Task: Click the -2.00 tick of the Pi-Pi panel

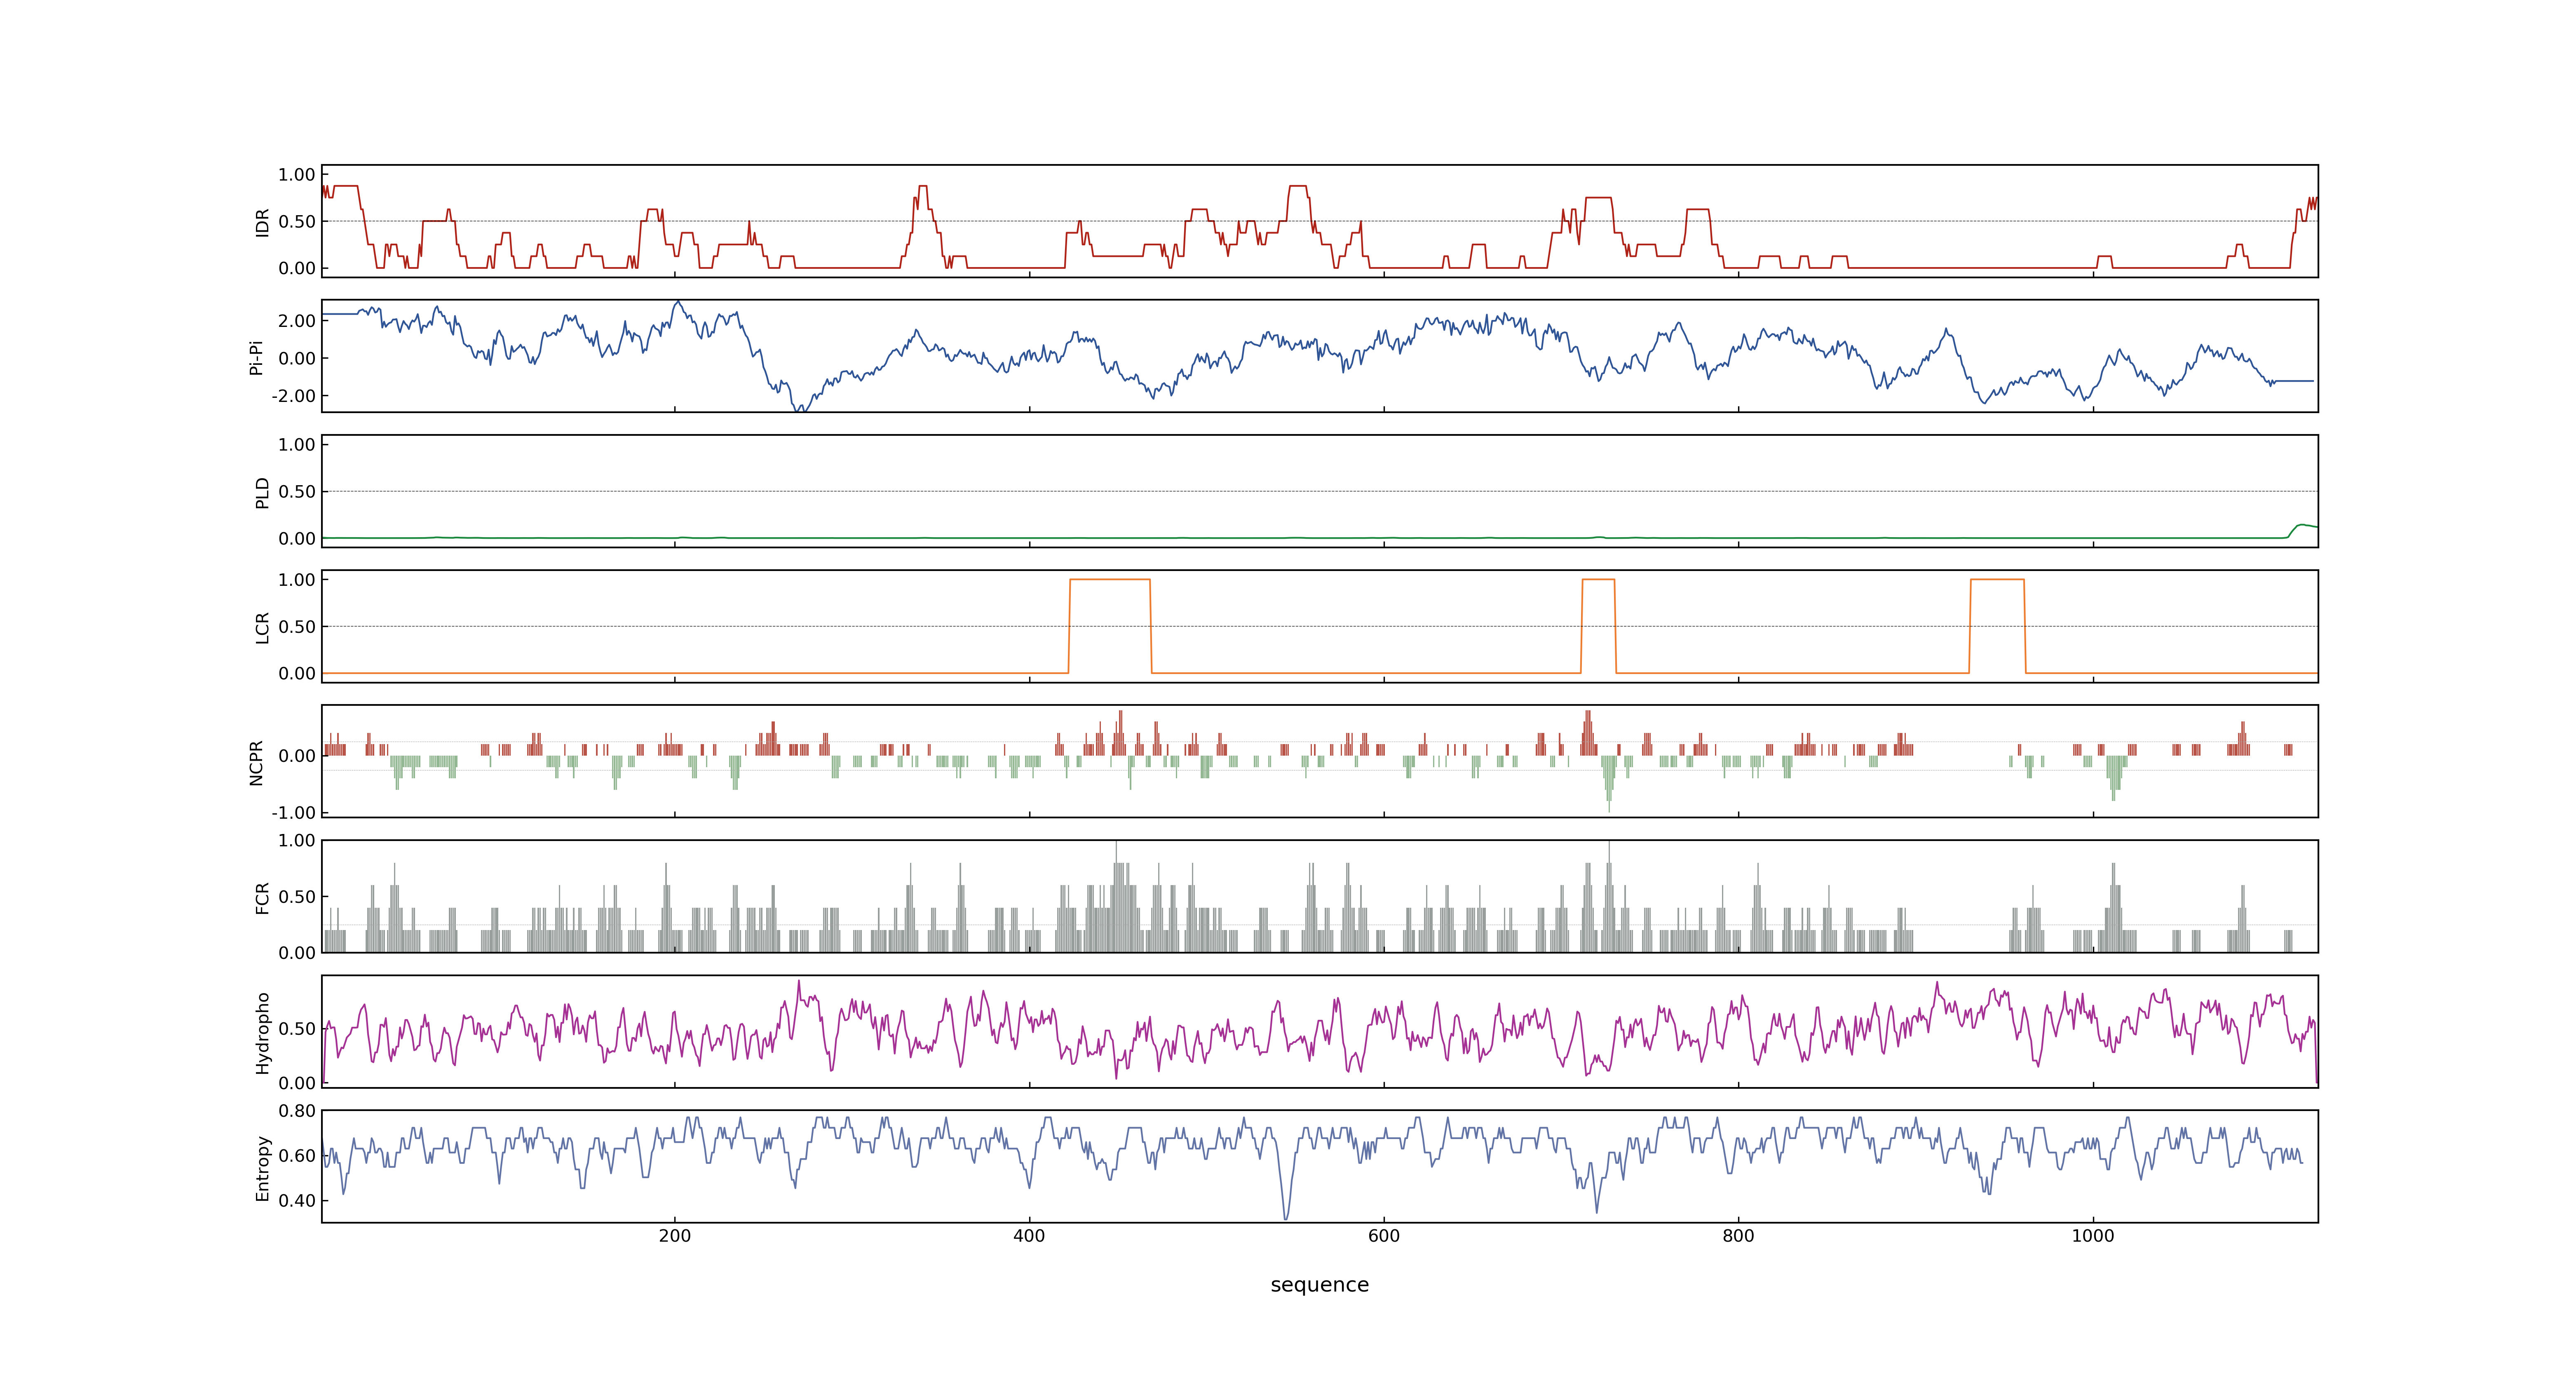Action: coord(293,396)
